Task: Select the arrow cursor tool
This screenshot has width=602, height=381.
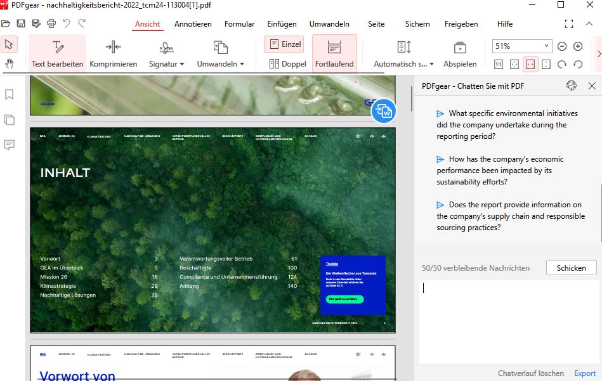Action: click(x=9, y=44)
